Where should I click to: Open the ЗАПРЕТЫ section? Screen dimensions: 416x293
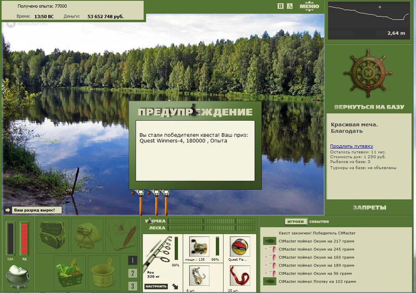point(369,208)
